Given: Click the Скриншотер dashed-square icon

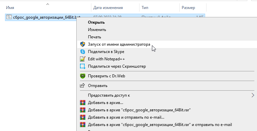Looking at the screenshot, I should (x=83, y=66).
